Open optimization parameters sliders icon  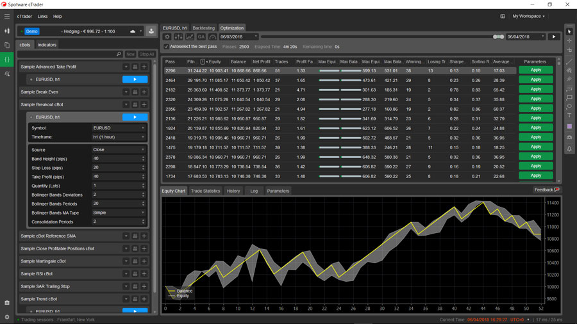tap(178, 36)
